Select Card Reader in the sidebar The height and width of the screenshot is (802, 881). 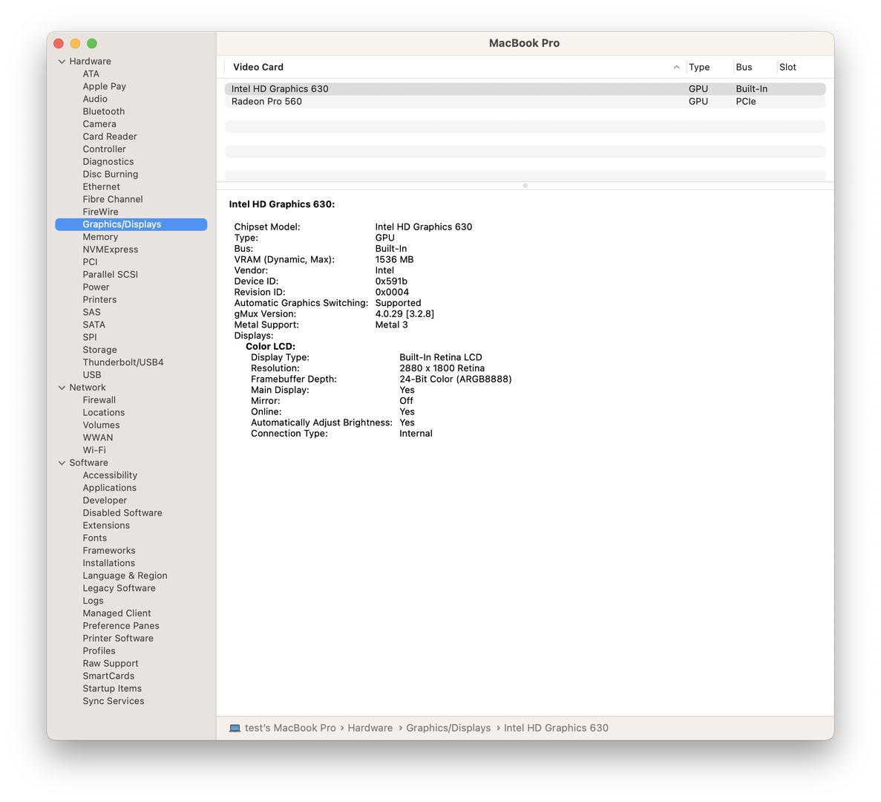point(110,137)
